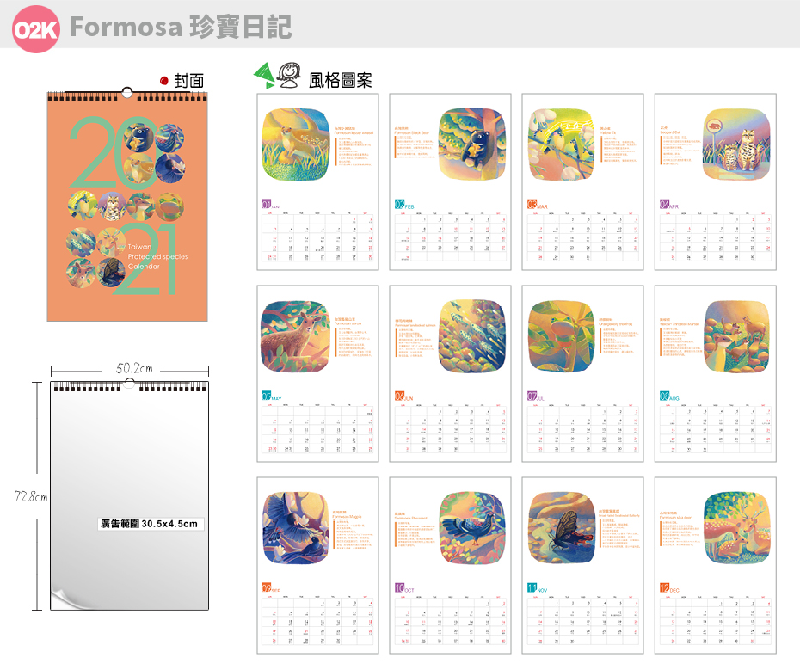Click the blank calendar size diagram
This screenshot has width=800, height=670.
(x=130, y=495)
